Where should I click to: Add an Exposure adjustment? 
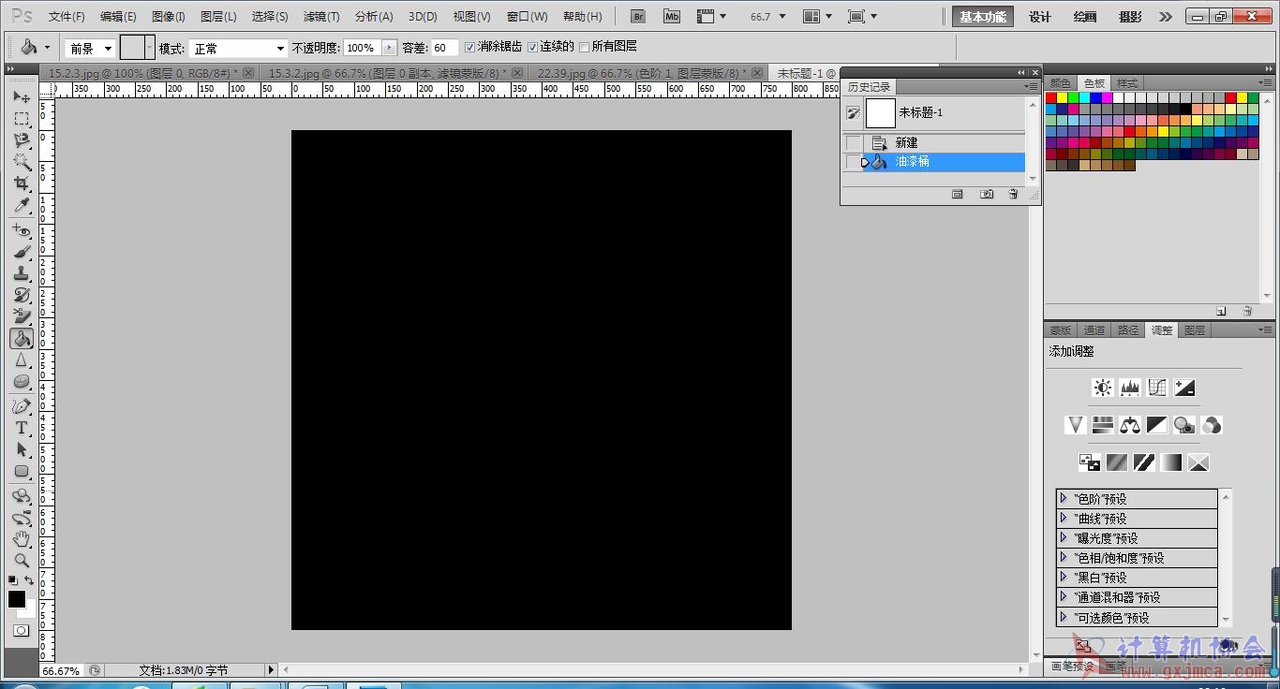coord(1184,388)
